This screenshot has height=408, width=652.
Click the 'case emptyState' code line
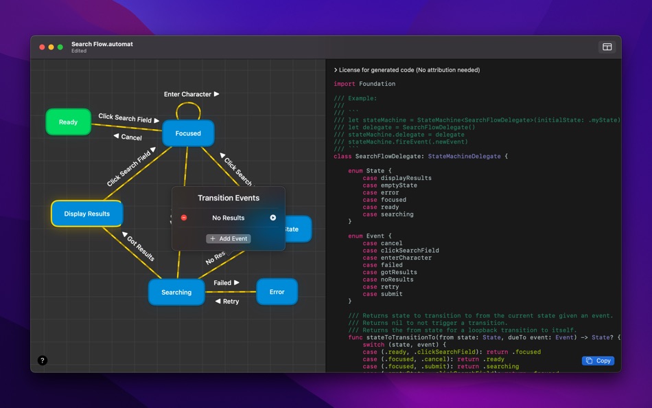(390, 185)
